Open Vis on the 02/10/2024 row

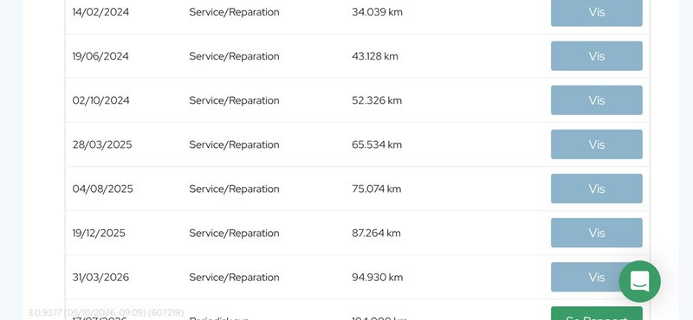pyautogui.click(x=596, y=100)
